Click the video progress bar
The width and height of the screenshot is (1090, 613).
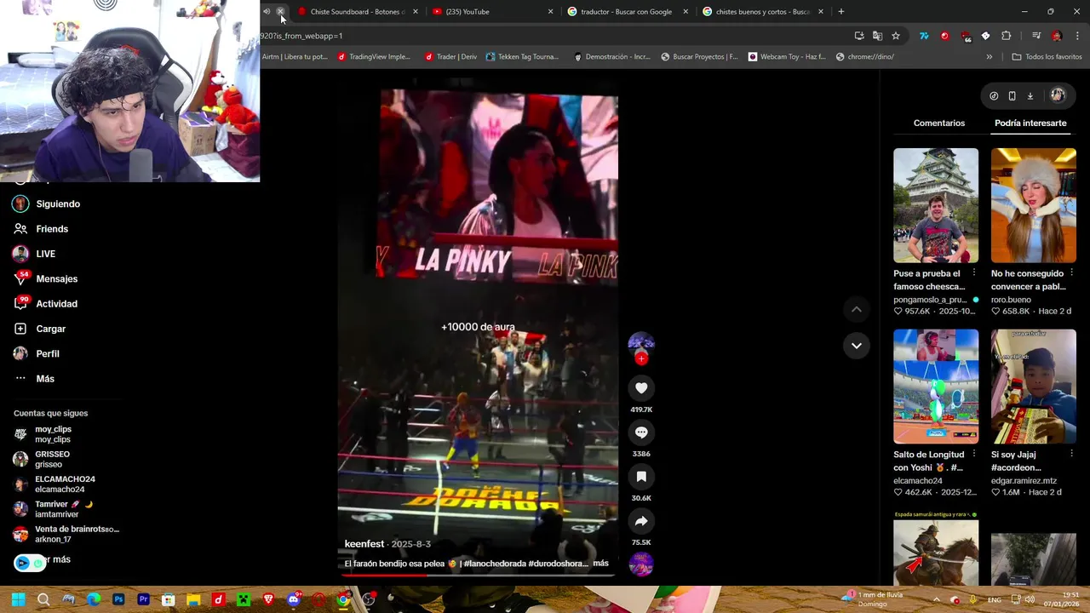coord(477,575)
